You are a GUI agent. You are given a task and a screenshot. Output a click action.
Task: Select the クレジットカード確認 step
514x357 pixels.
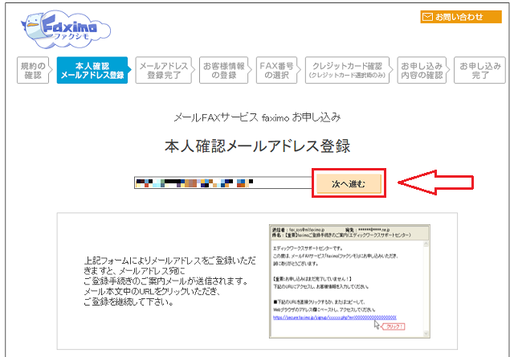point(348,70)
